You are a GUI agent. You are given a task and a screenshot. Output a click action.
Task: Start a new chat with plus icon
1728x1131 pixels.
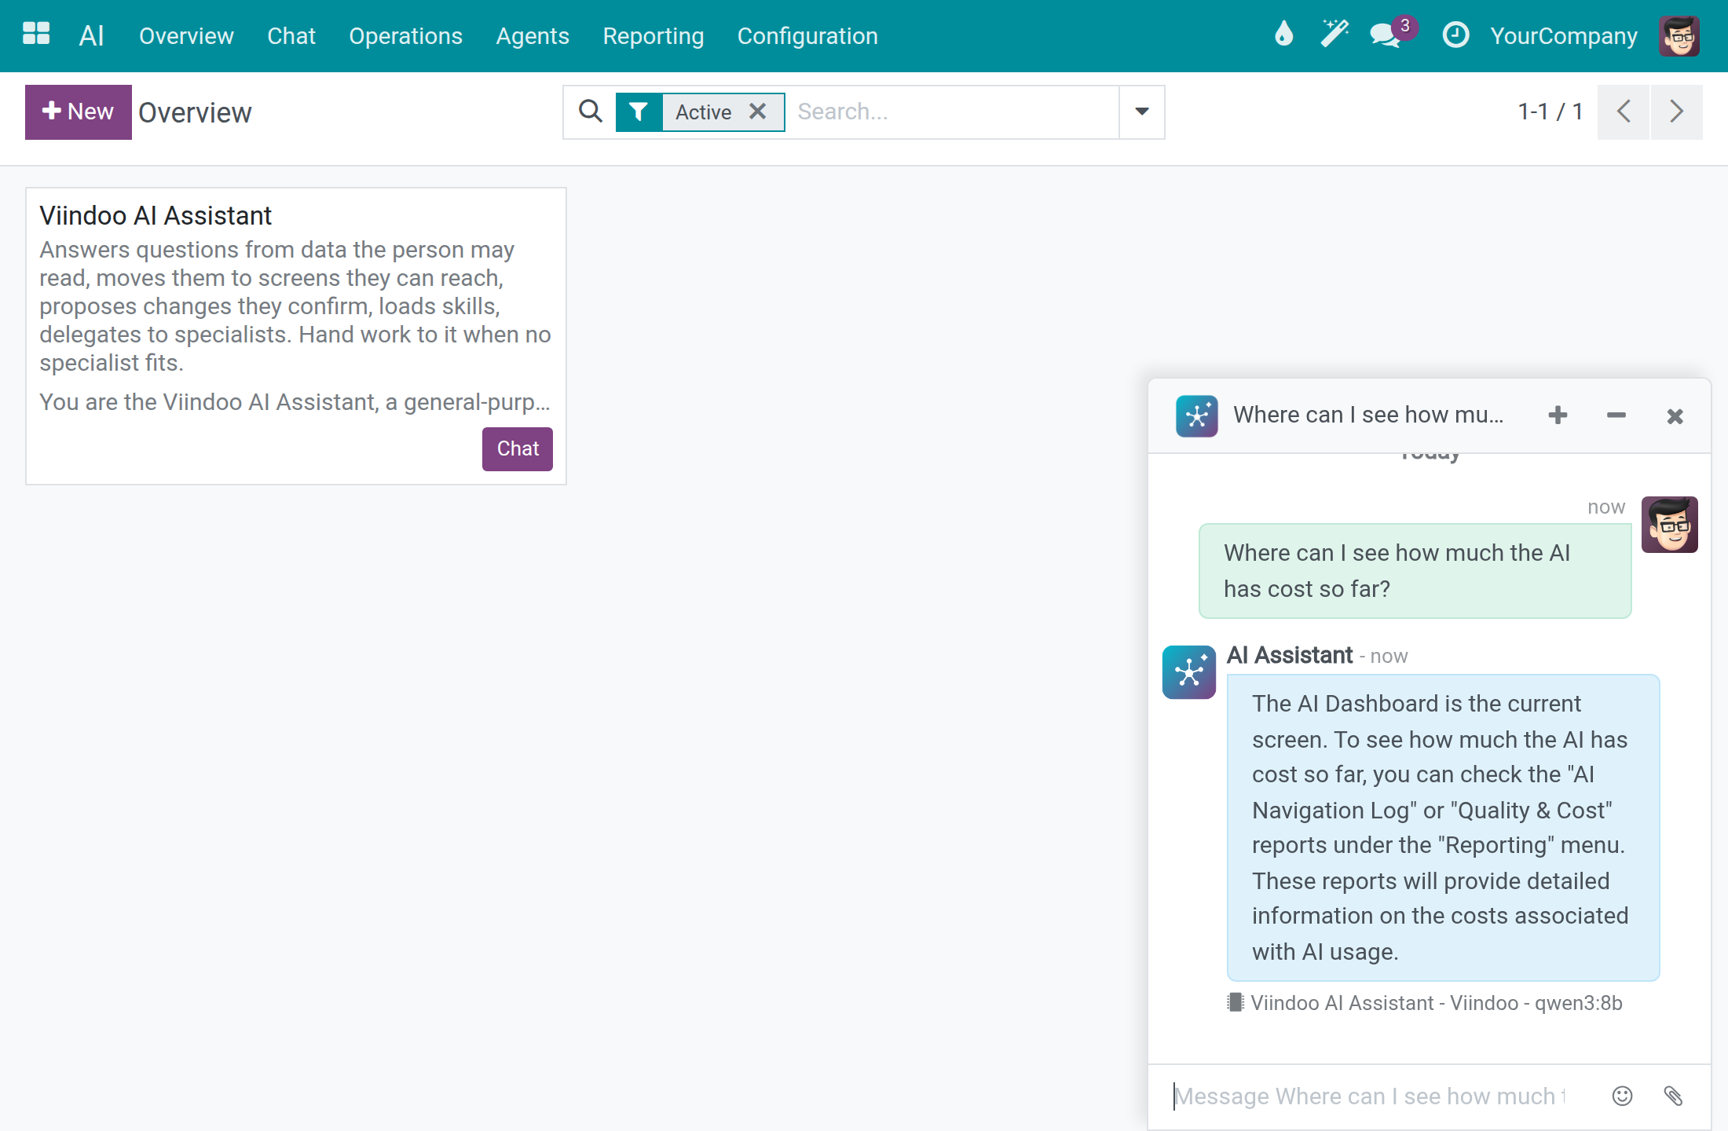pos(1558,415)
